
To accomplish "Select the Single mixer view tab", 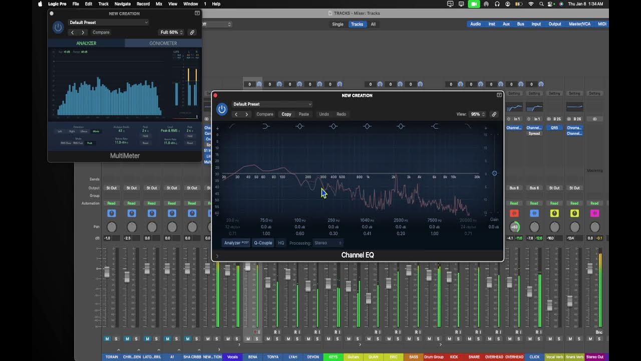I will (x=338, y=24).
